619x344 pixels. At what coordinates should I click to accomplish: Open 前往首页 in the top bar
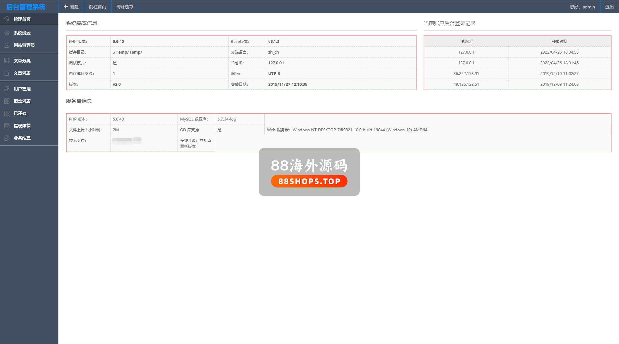tap(98, 7)
